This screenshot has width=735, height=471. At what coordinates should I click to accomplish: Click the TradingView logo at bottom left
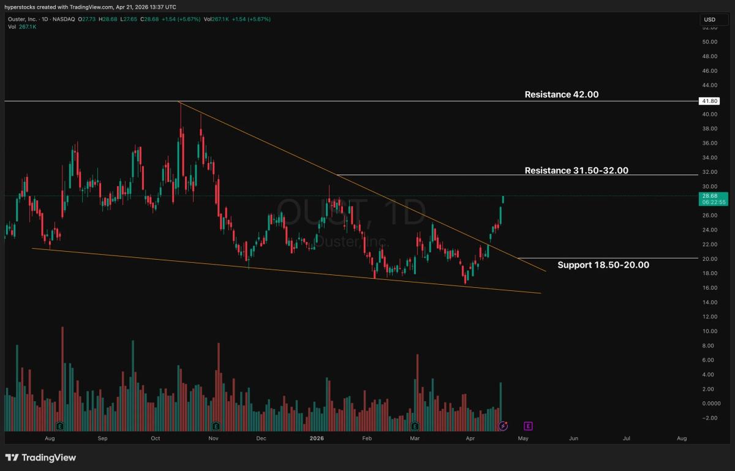[x=40, y=458]
